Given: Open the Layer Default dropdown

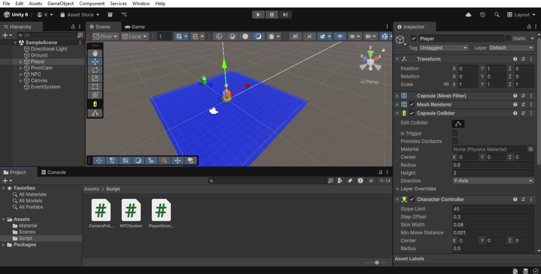Looking at the screenshot, I should (511, 48).
